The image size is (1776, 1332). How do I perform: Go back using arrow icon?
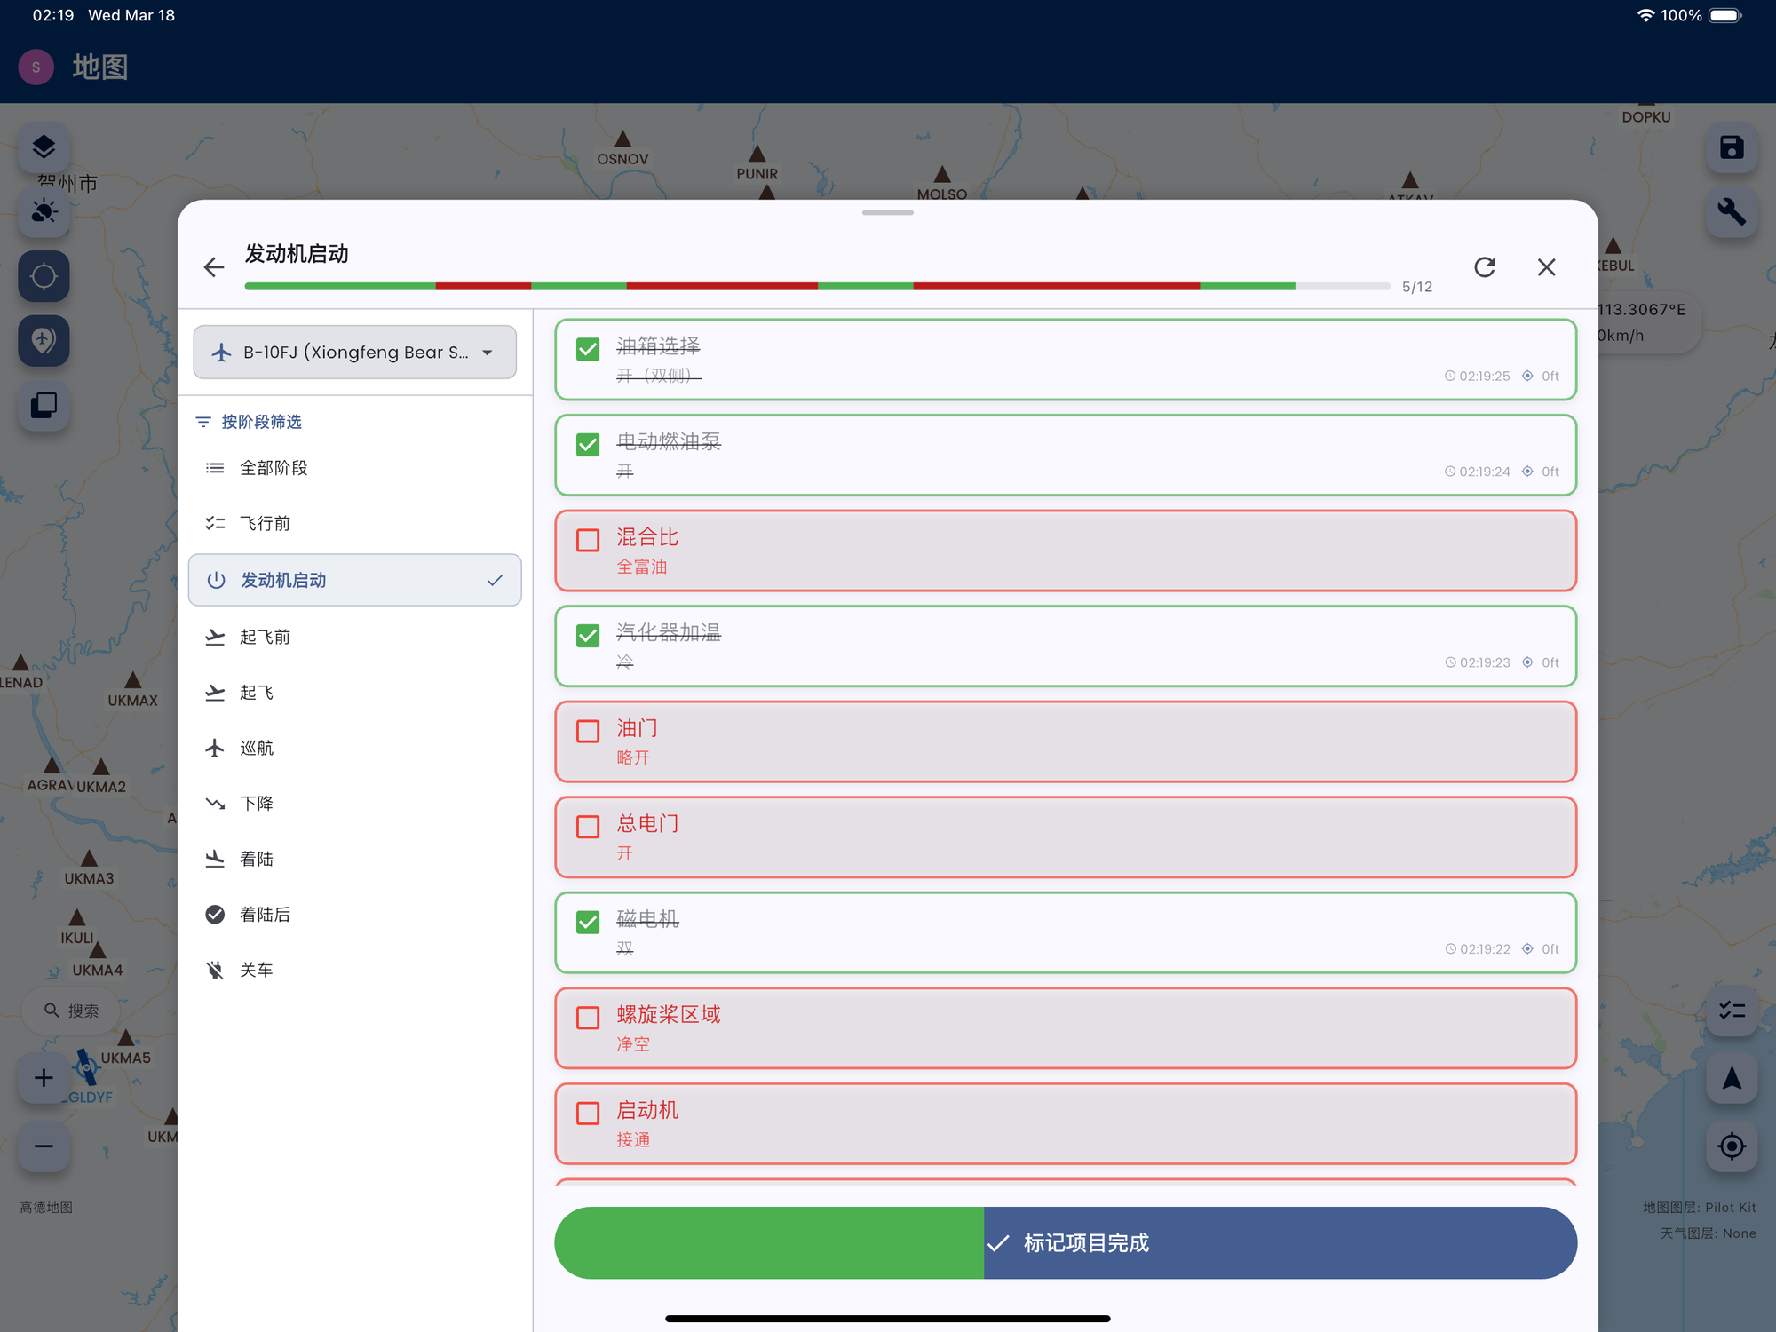(x=213, y=267)
